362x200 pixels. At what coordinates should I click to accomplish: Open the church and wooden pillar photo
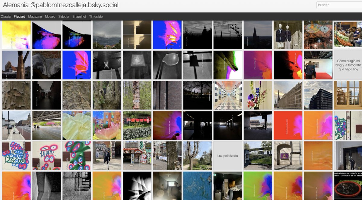(x=17, y=65)
